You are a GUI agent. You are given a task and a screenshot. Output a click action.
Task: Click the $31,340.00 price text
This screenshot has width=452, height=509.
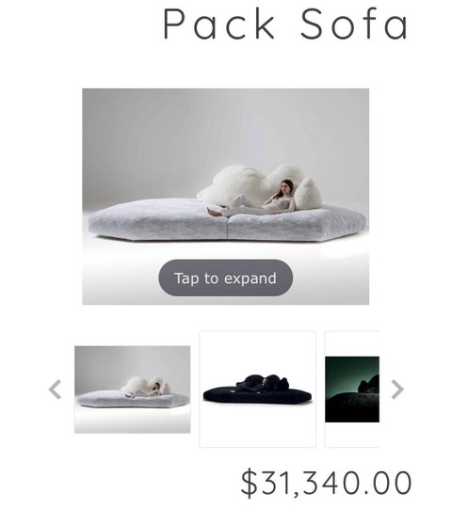pyautogui.click(x=326, y=483)
